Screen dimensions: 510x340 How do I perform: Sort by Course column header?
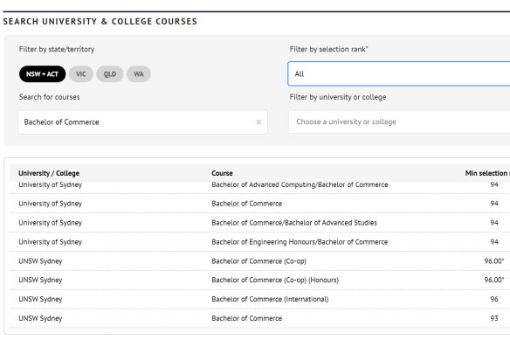[222, 173]
